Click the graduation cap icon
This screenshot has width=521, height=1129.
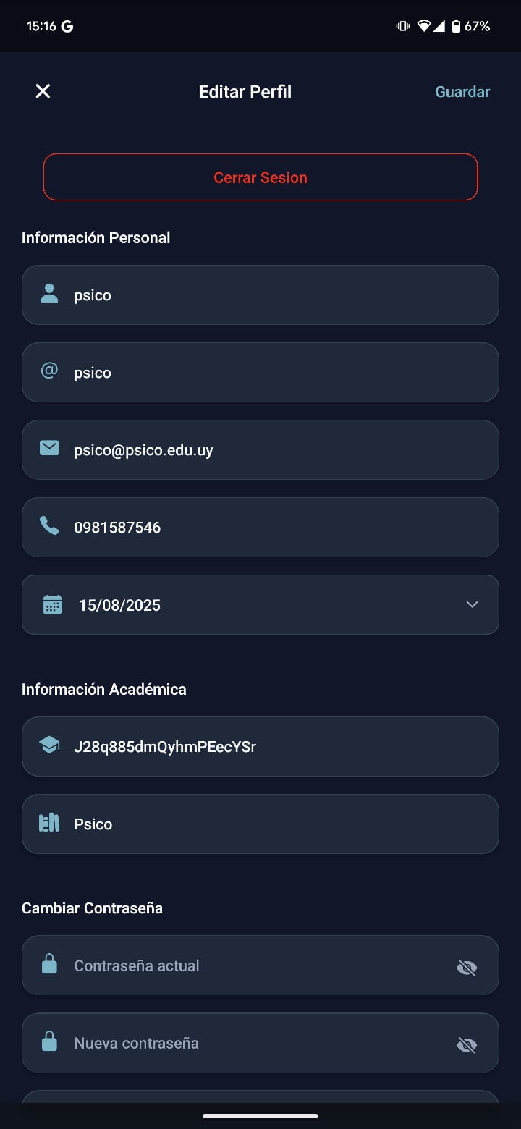coord(49,745)
